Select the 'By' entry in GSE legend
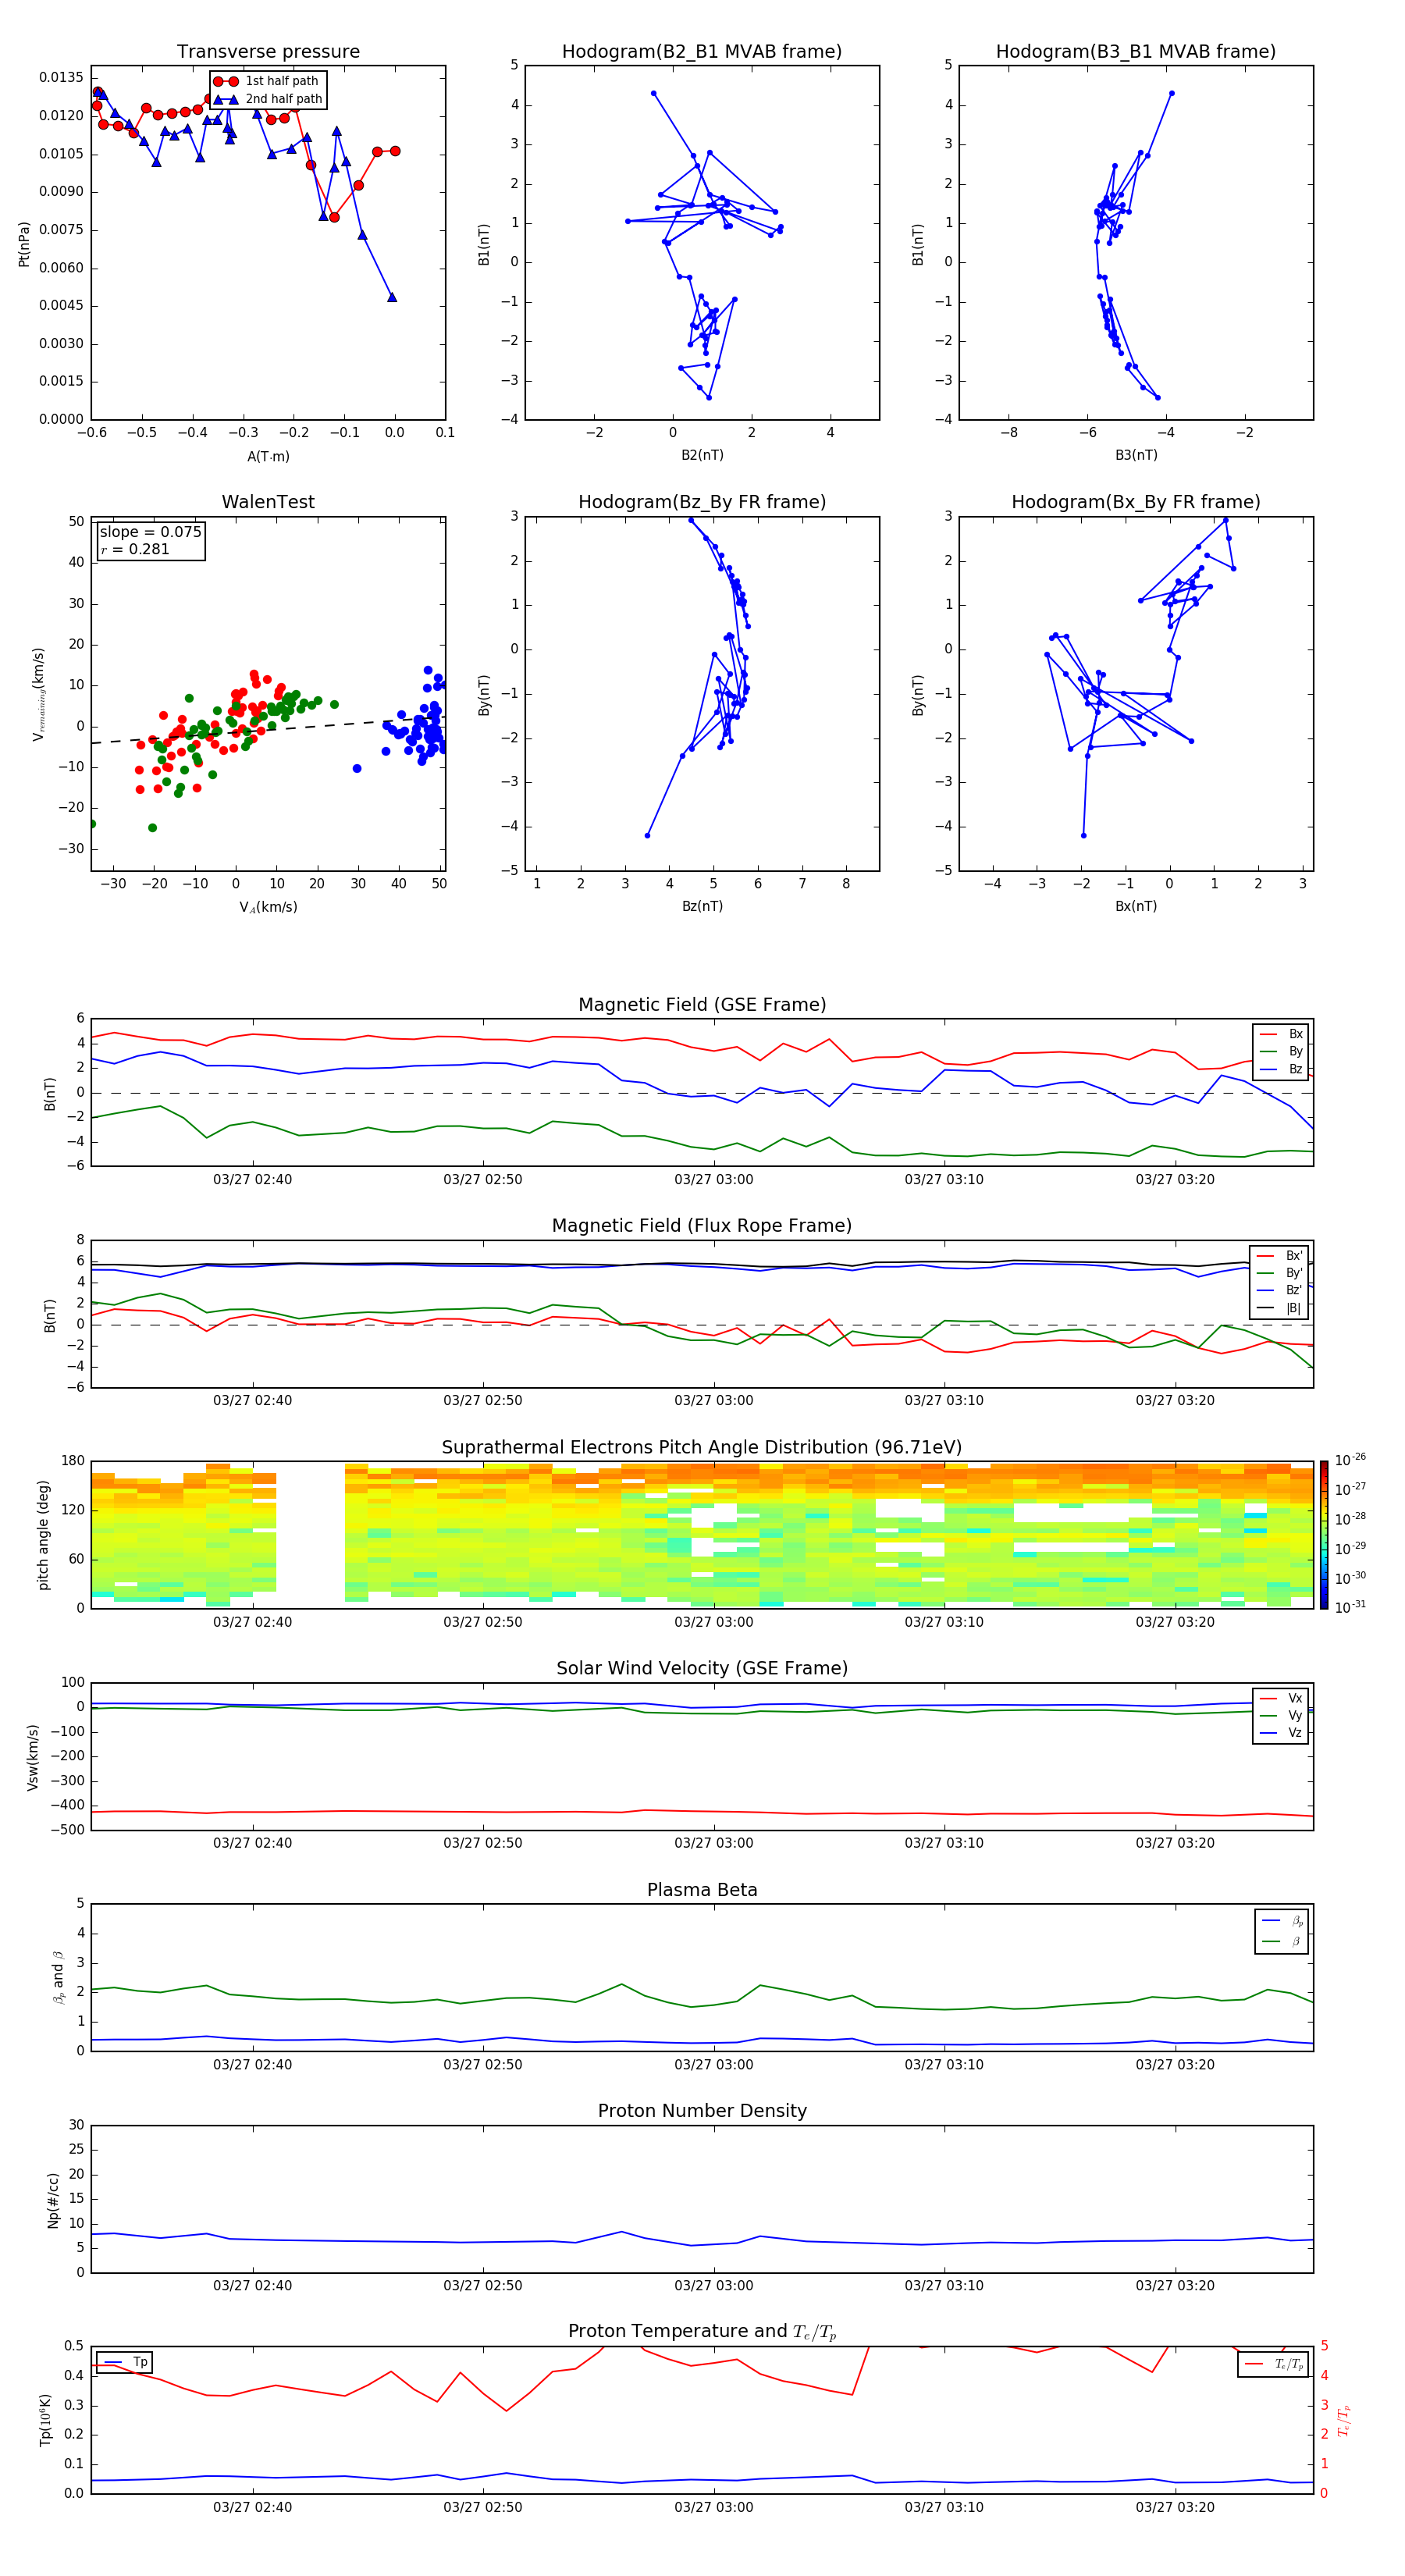 1281,1051
